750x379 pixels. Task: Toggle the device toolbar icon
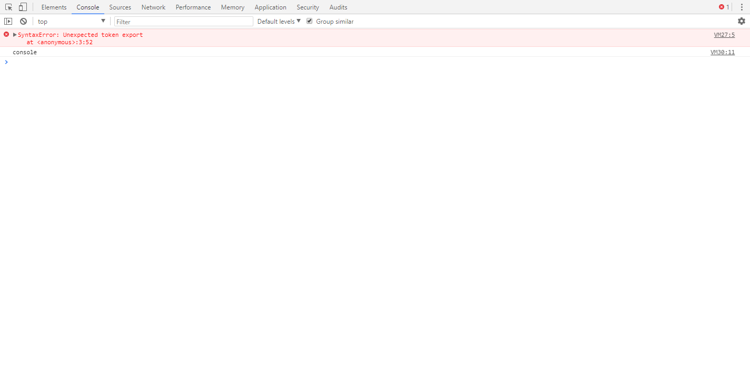[x=23, y=7]
